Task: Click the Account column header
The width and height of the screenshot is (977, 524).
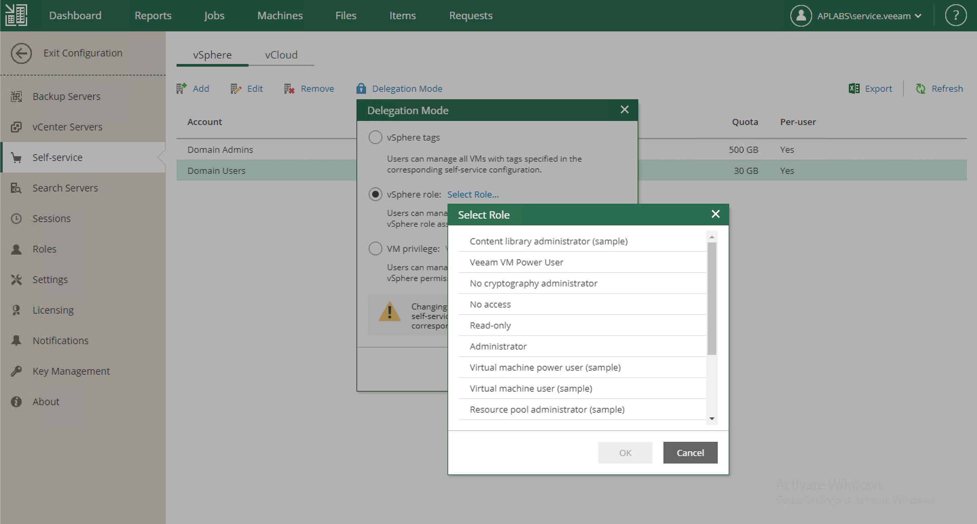Action: tap(204, 122)
